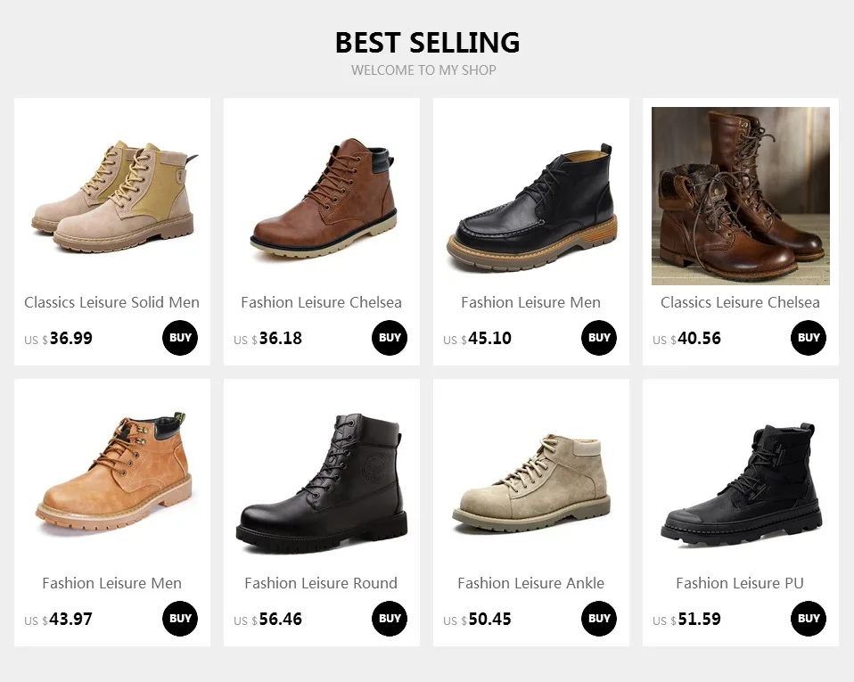
Task: Click BUY button for the $36.99 boots
Action: click(x=180, y=338)
